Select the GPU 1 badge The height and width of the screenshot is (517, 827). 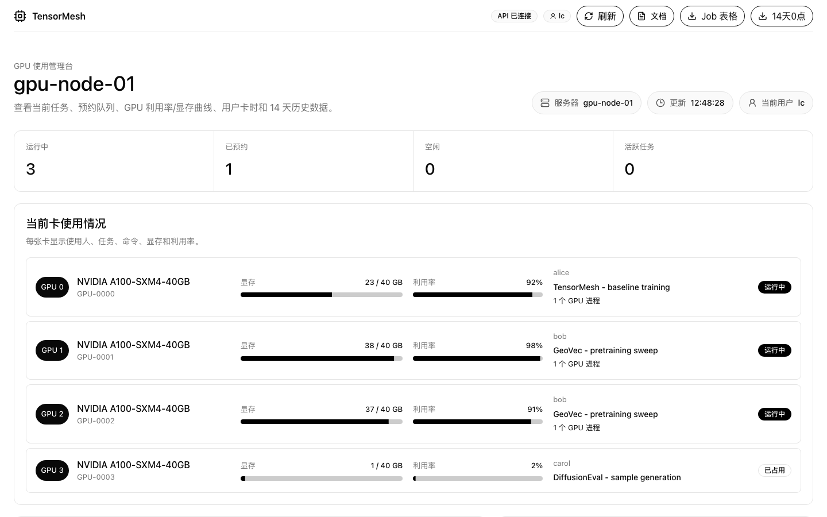pos(52,350)
